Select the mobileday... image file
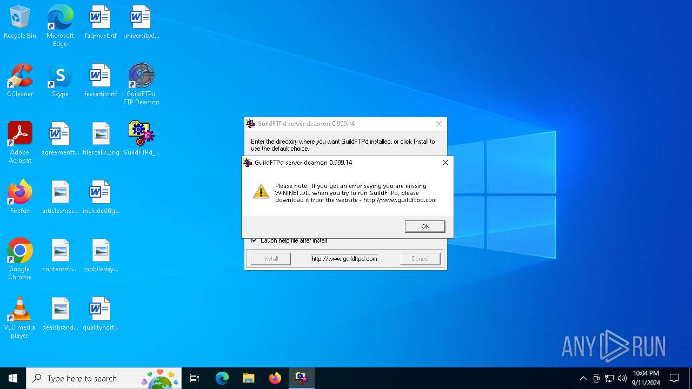 [101, 256]
